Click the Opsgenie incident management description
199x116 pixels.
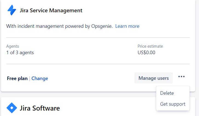coord(59,26)
